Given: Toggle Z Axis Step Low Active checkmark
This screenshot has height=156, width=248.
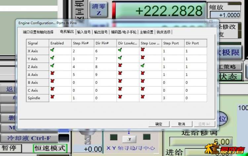Looking at the screenshot, I should [143, 65].
